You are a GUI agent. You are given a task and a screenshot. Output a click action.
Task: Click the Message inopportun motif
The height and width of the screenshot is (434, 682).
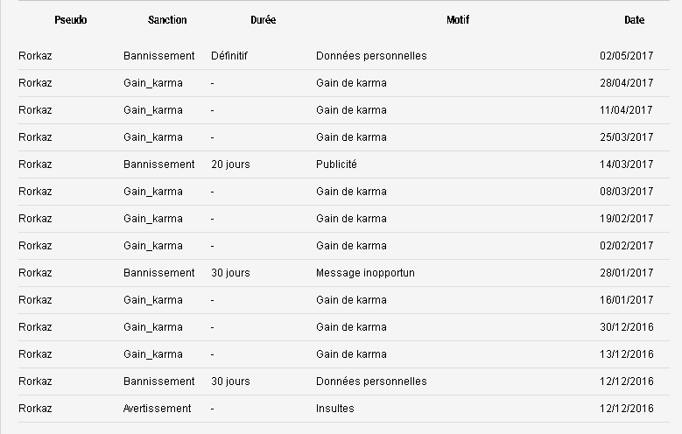[x=365, y=273]
